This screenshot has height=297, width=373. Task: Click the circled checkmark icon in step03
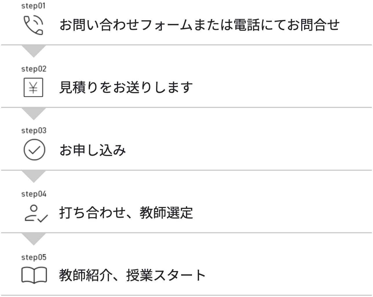(34, 150)
